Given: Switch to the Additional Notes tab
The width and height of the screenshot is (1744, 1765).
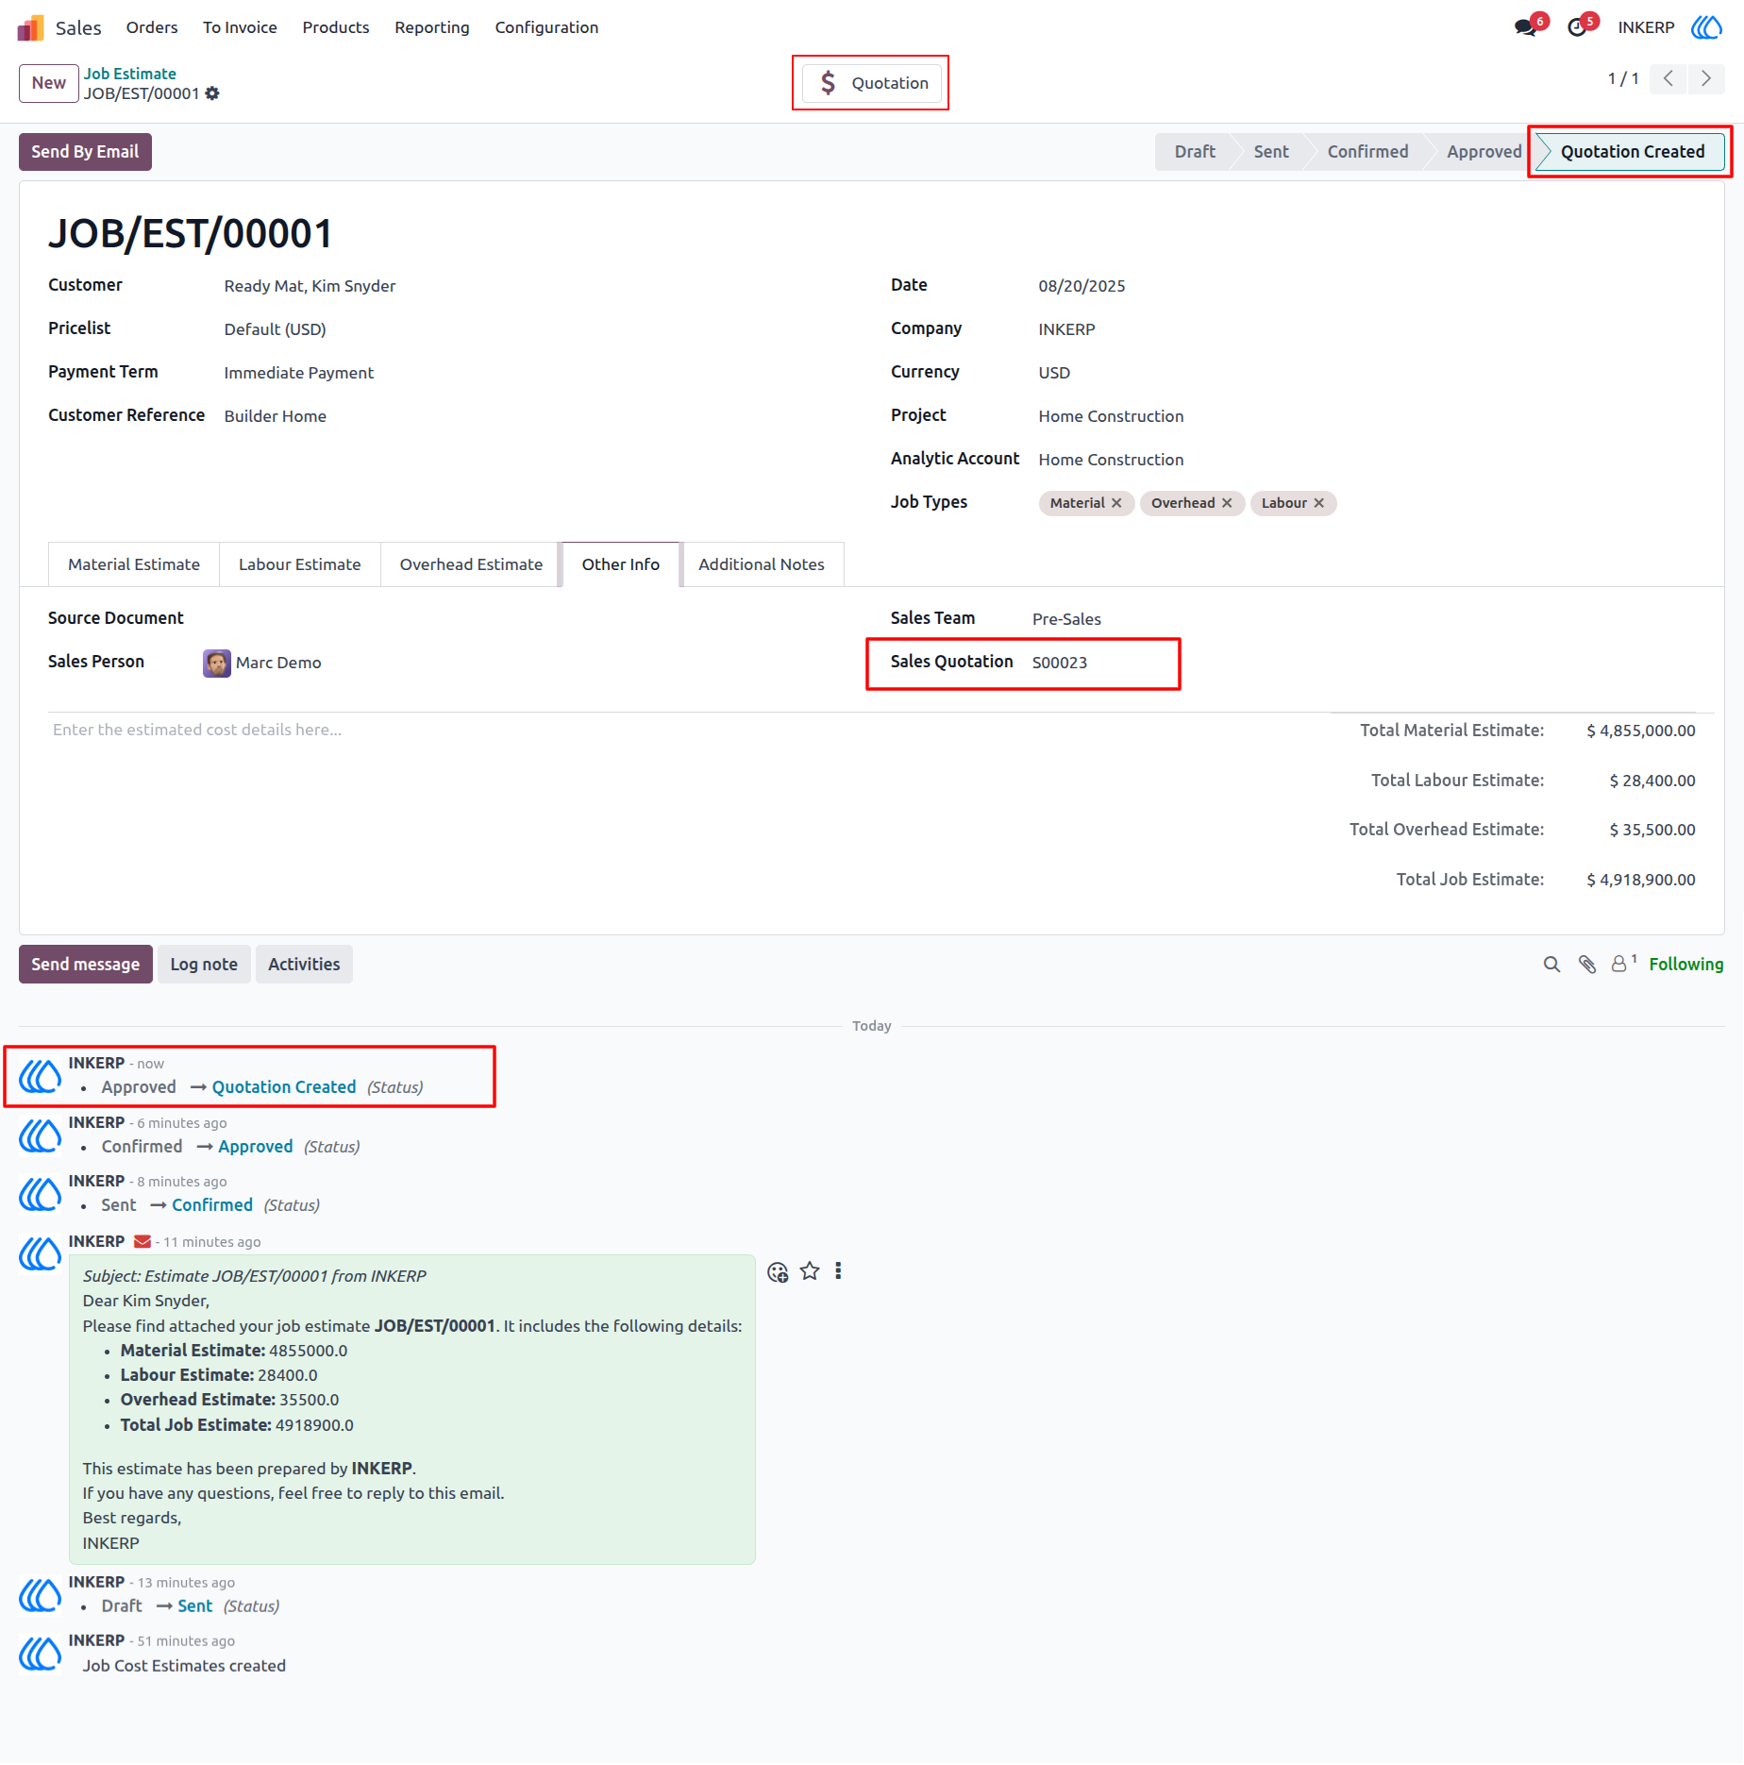Looking at the screenshot, I should 761,564.
